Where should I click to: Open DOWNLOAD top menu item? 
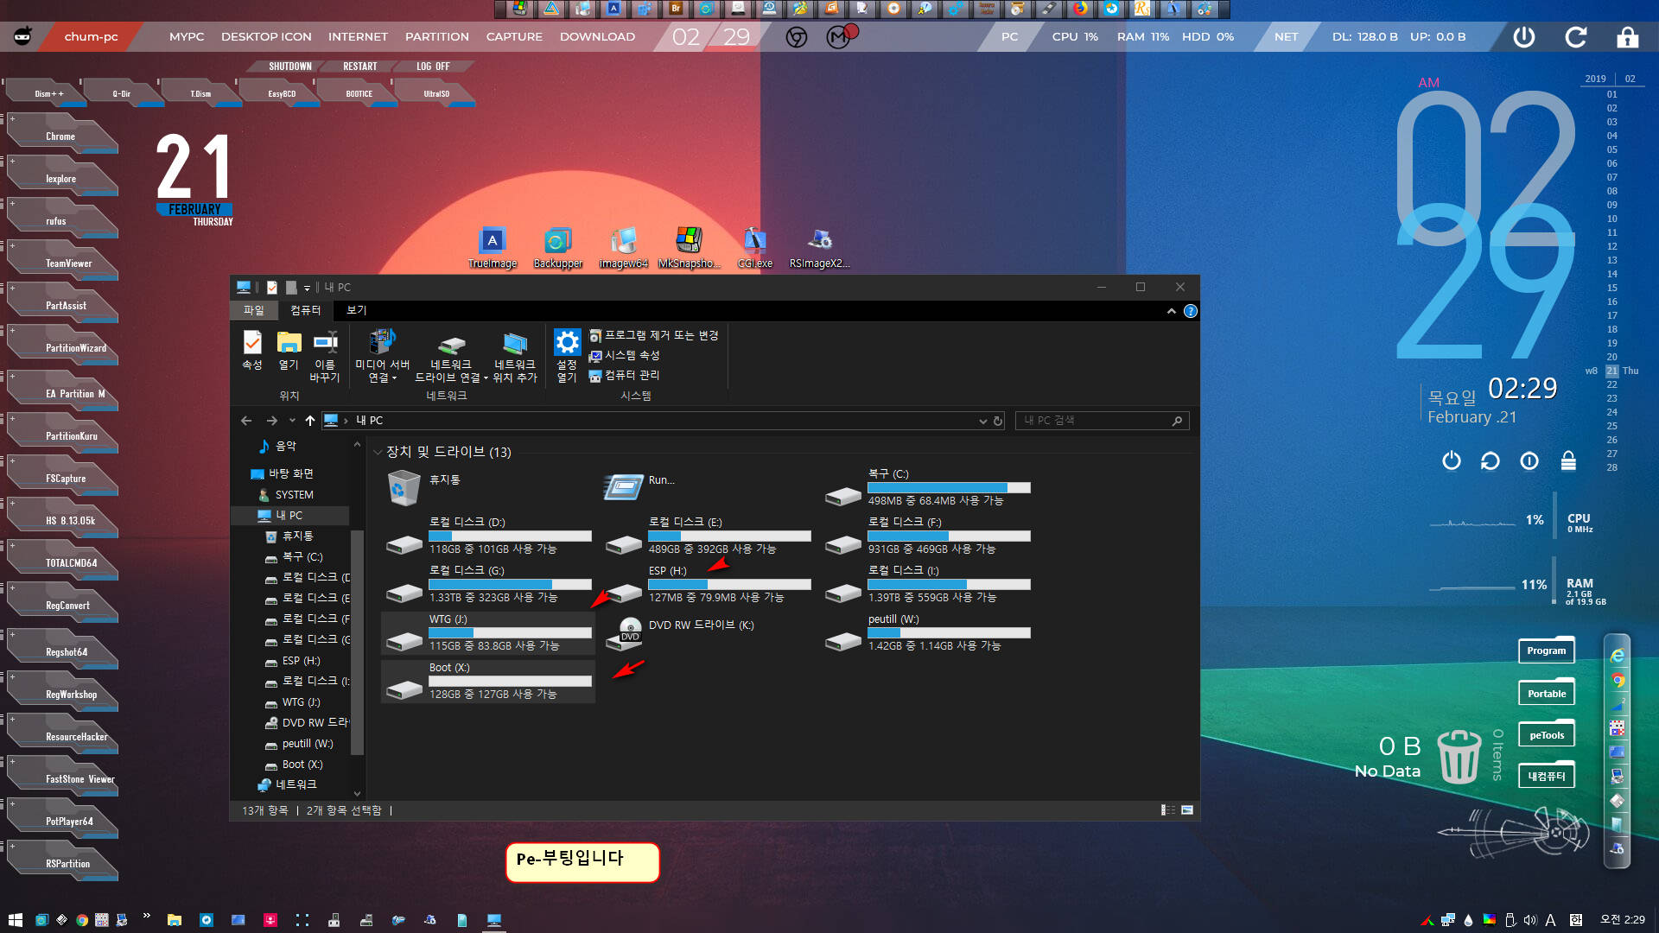point(597,37)
